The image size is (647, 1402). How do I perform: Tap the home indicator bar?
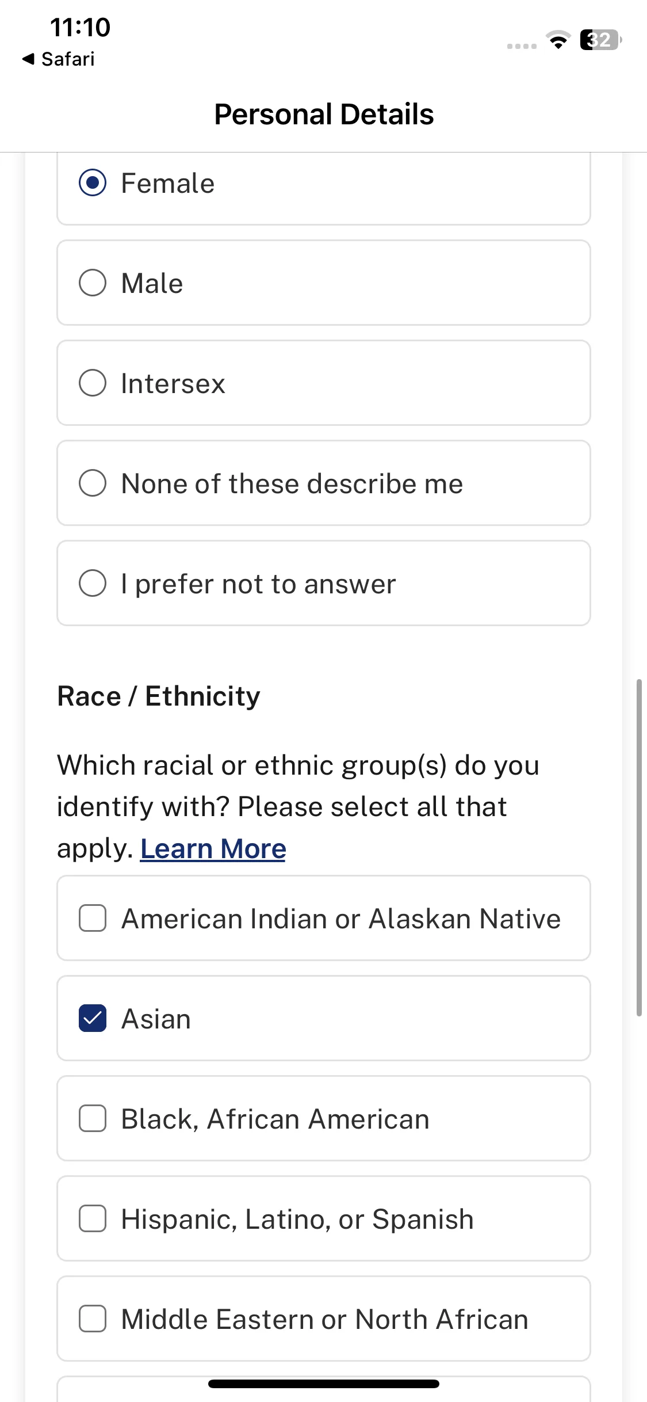tap(324, 1384)
